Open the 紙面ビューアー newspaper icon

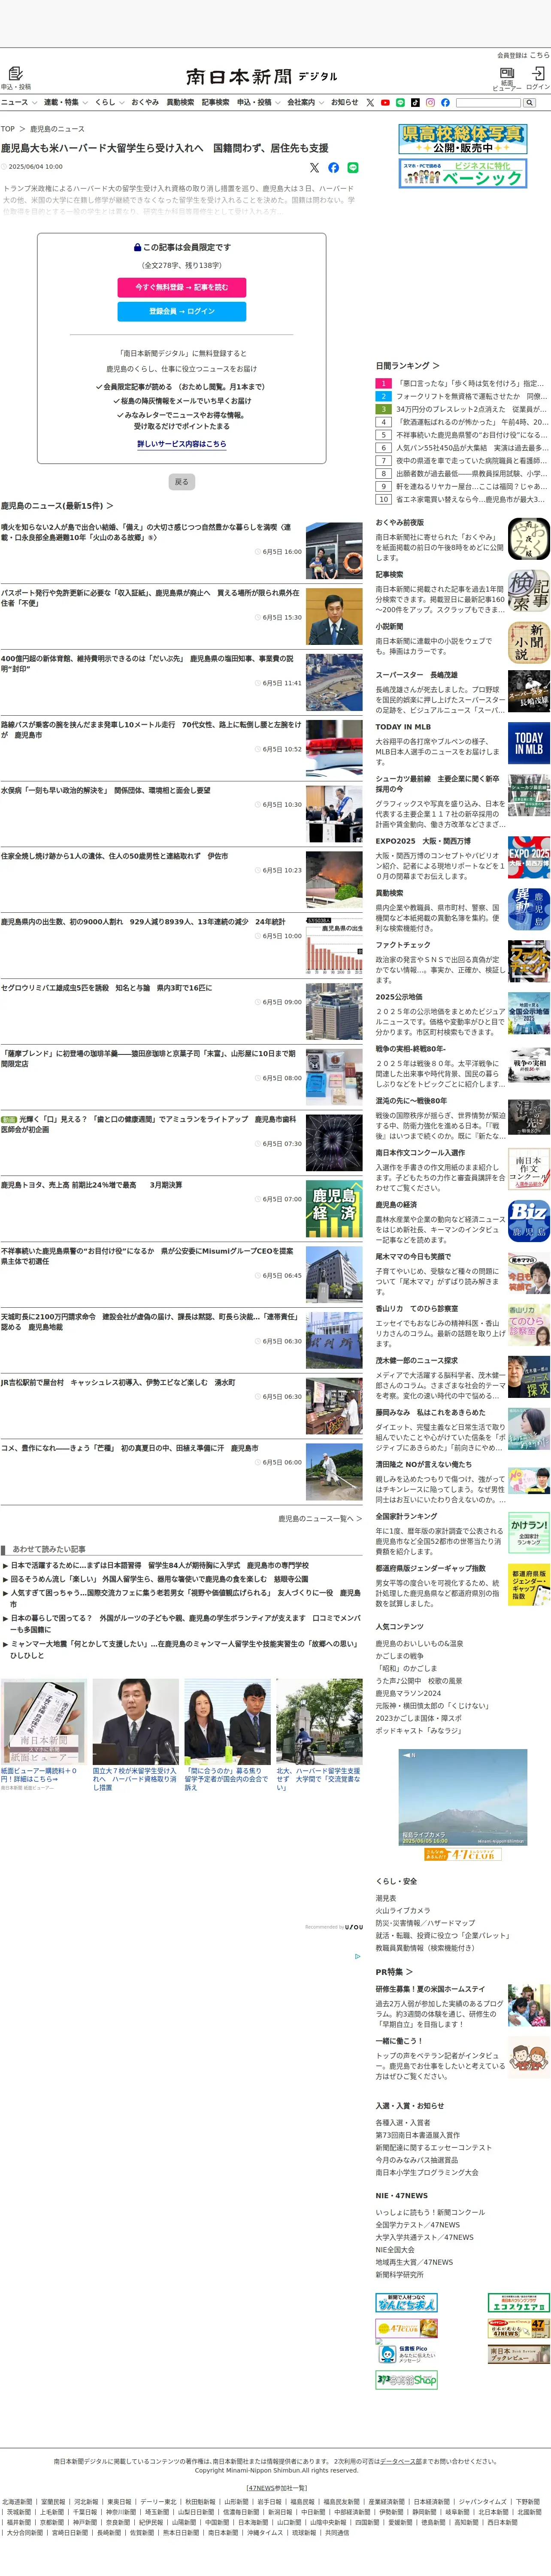tap(507, 73)
